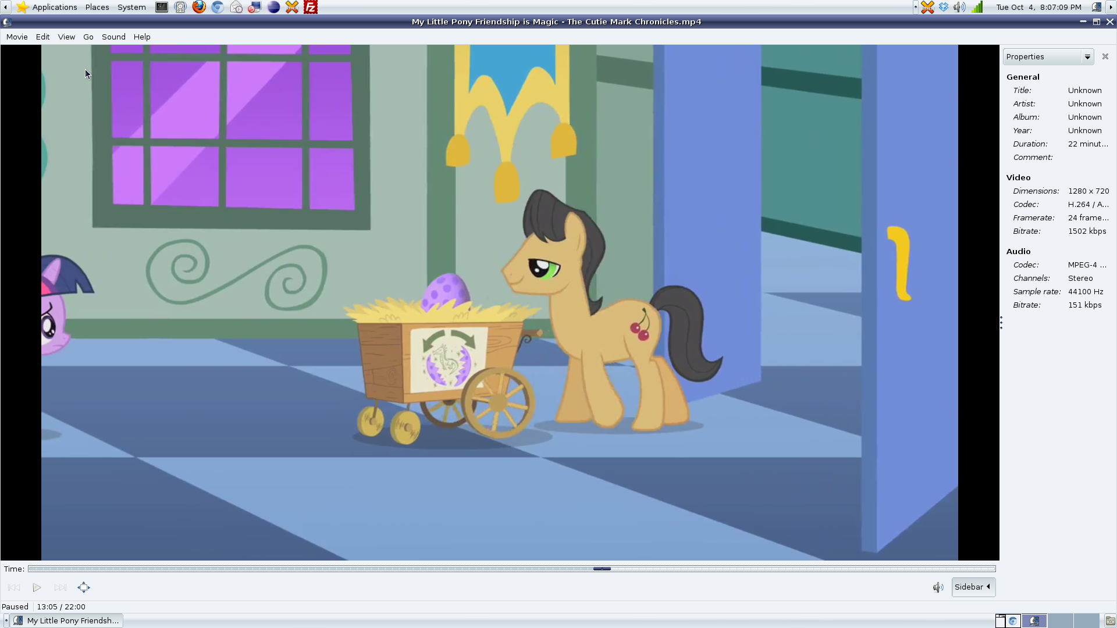The height and width of the screenshot is (628, 1117).
Task: Open the Edit menu
Action: coord(42,37)
